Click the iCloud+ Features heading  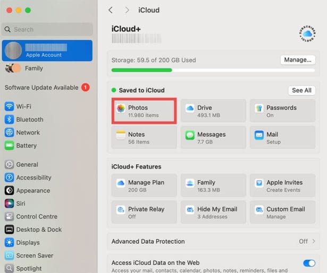[x=137, y=167]
